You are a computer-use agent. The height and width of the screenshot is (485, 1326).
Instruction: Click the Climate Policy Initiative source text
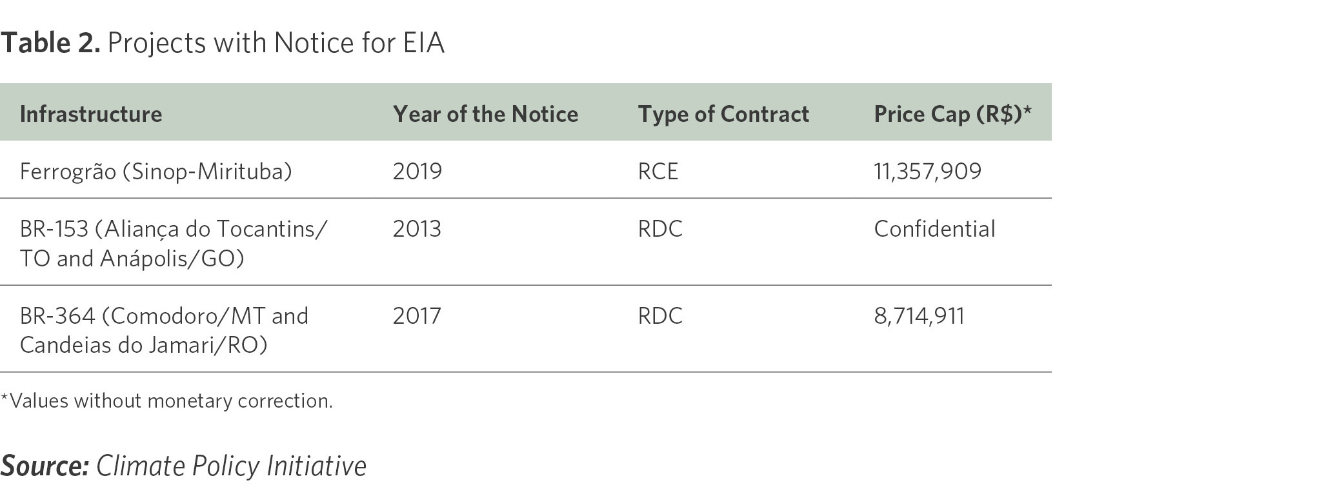tap(232, 466)
